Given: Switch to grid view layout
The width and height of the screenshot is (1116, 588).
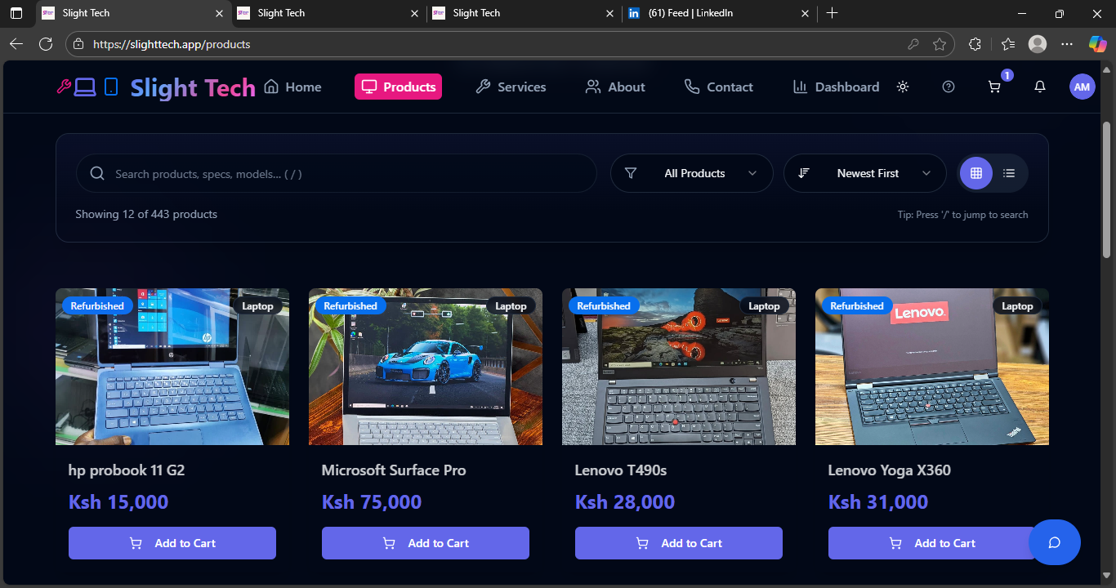Looking at the screenshot, I should click(x=975, y=173).
